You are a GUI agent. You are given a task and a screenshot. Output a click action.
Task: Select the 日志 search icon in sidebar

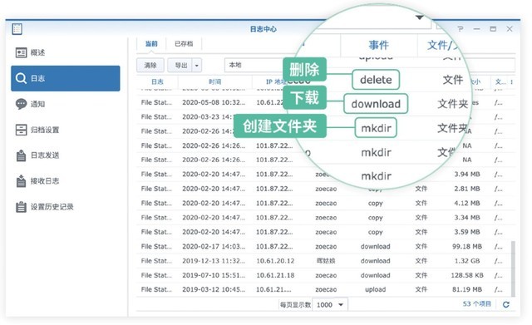pos(21,78)
